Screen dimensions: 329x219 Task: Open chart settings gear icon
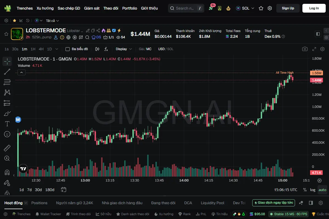point(322,49)
